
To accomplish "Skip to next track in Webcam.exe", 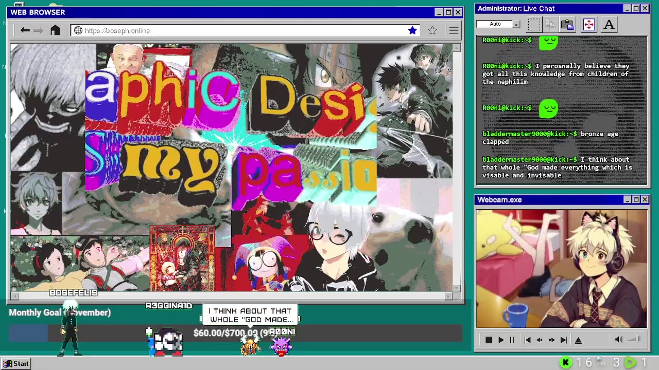I will 564,340.
